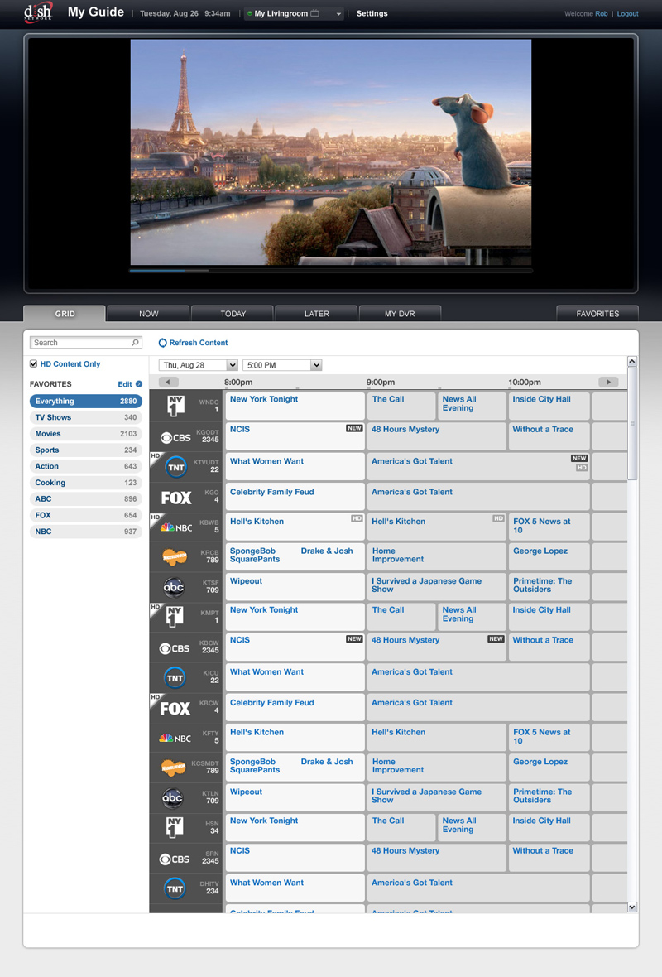The height and width of the screenshot is (977, 662).
Task: Select the ABC KTSF 709 channel logo
Action: 174,587
